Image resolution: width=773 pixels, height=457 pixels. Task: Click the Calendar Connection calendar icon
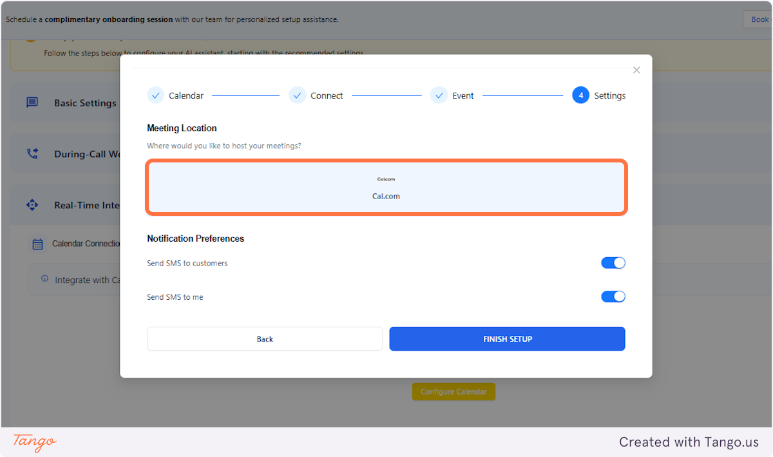[39, 244]
